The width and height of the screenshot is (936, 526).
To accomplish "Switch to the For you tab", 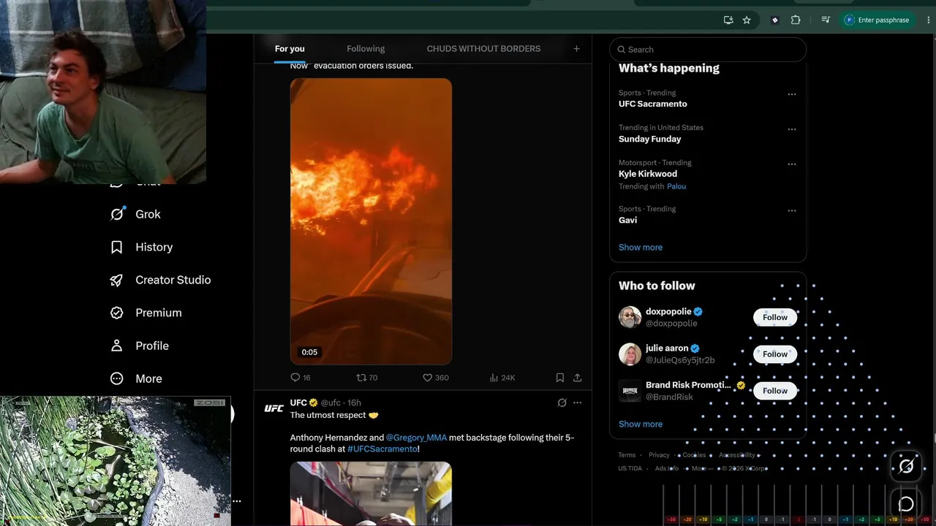I will pyautogui.click(x=290, y=49).
